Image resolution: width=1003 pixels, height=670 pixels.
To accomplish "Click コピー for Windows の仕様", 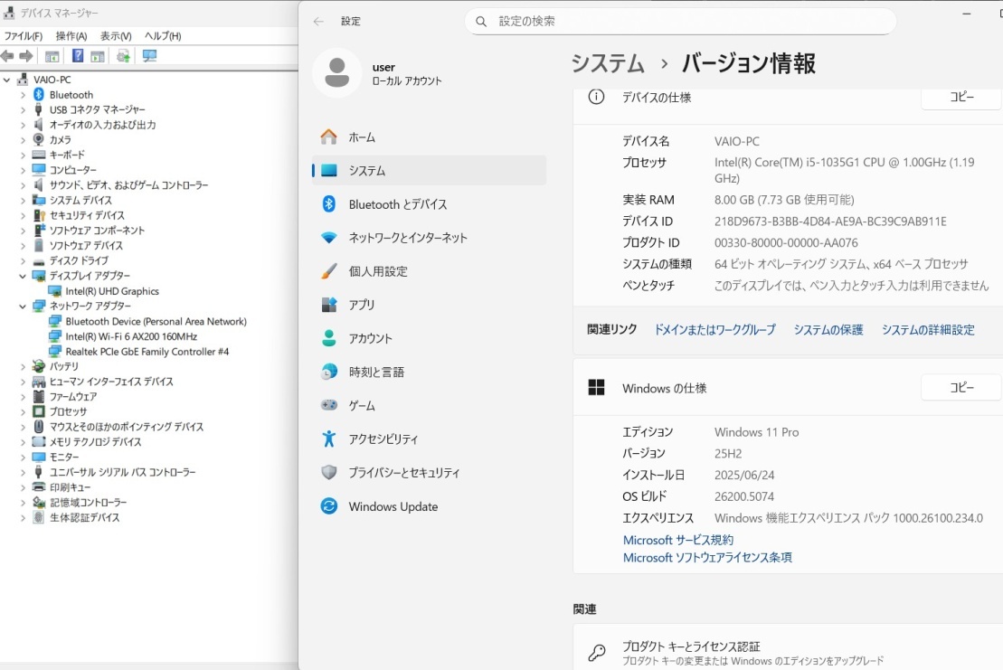I will pos(960,387).
